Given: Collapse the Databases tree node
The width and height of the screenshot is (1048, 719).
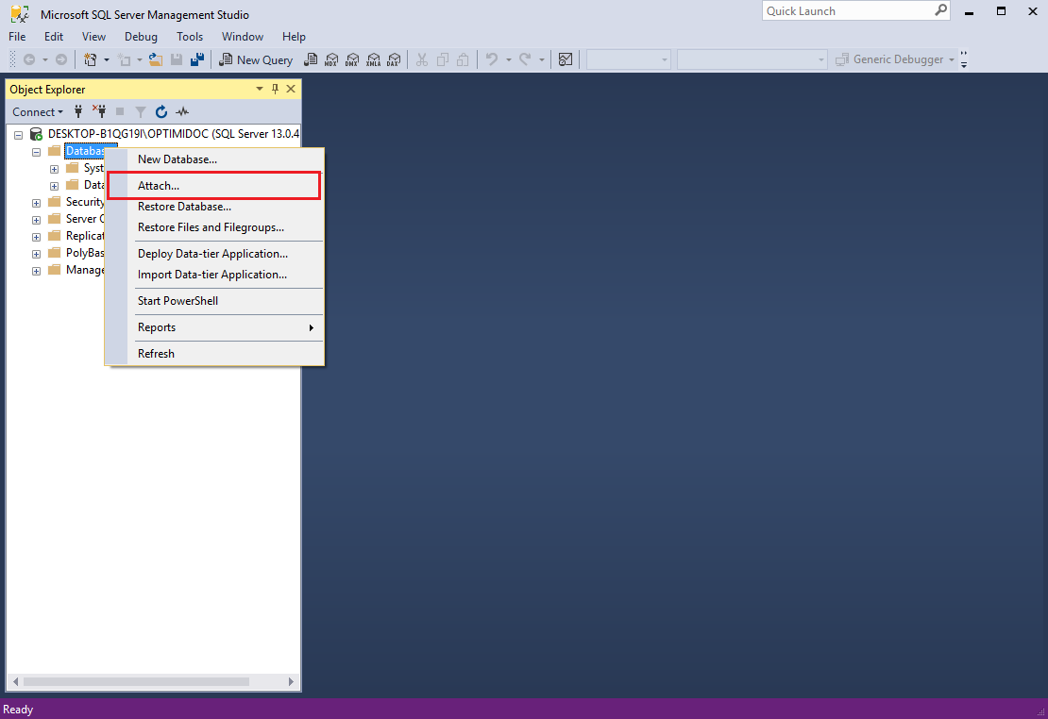Looking at the screenshot, I should (37, 151).
